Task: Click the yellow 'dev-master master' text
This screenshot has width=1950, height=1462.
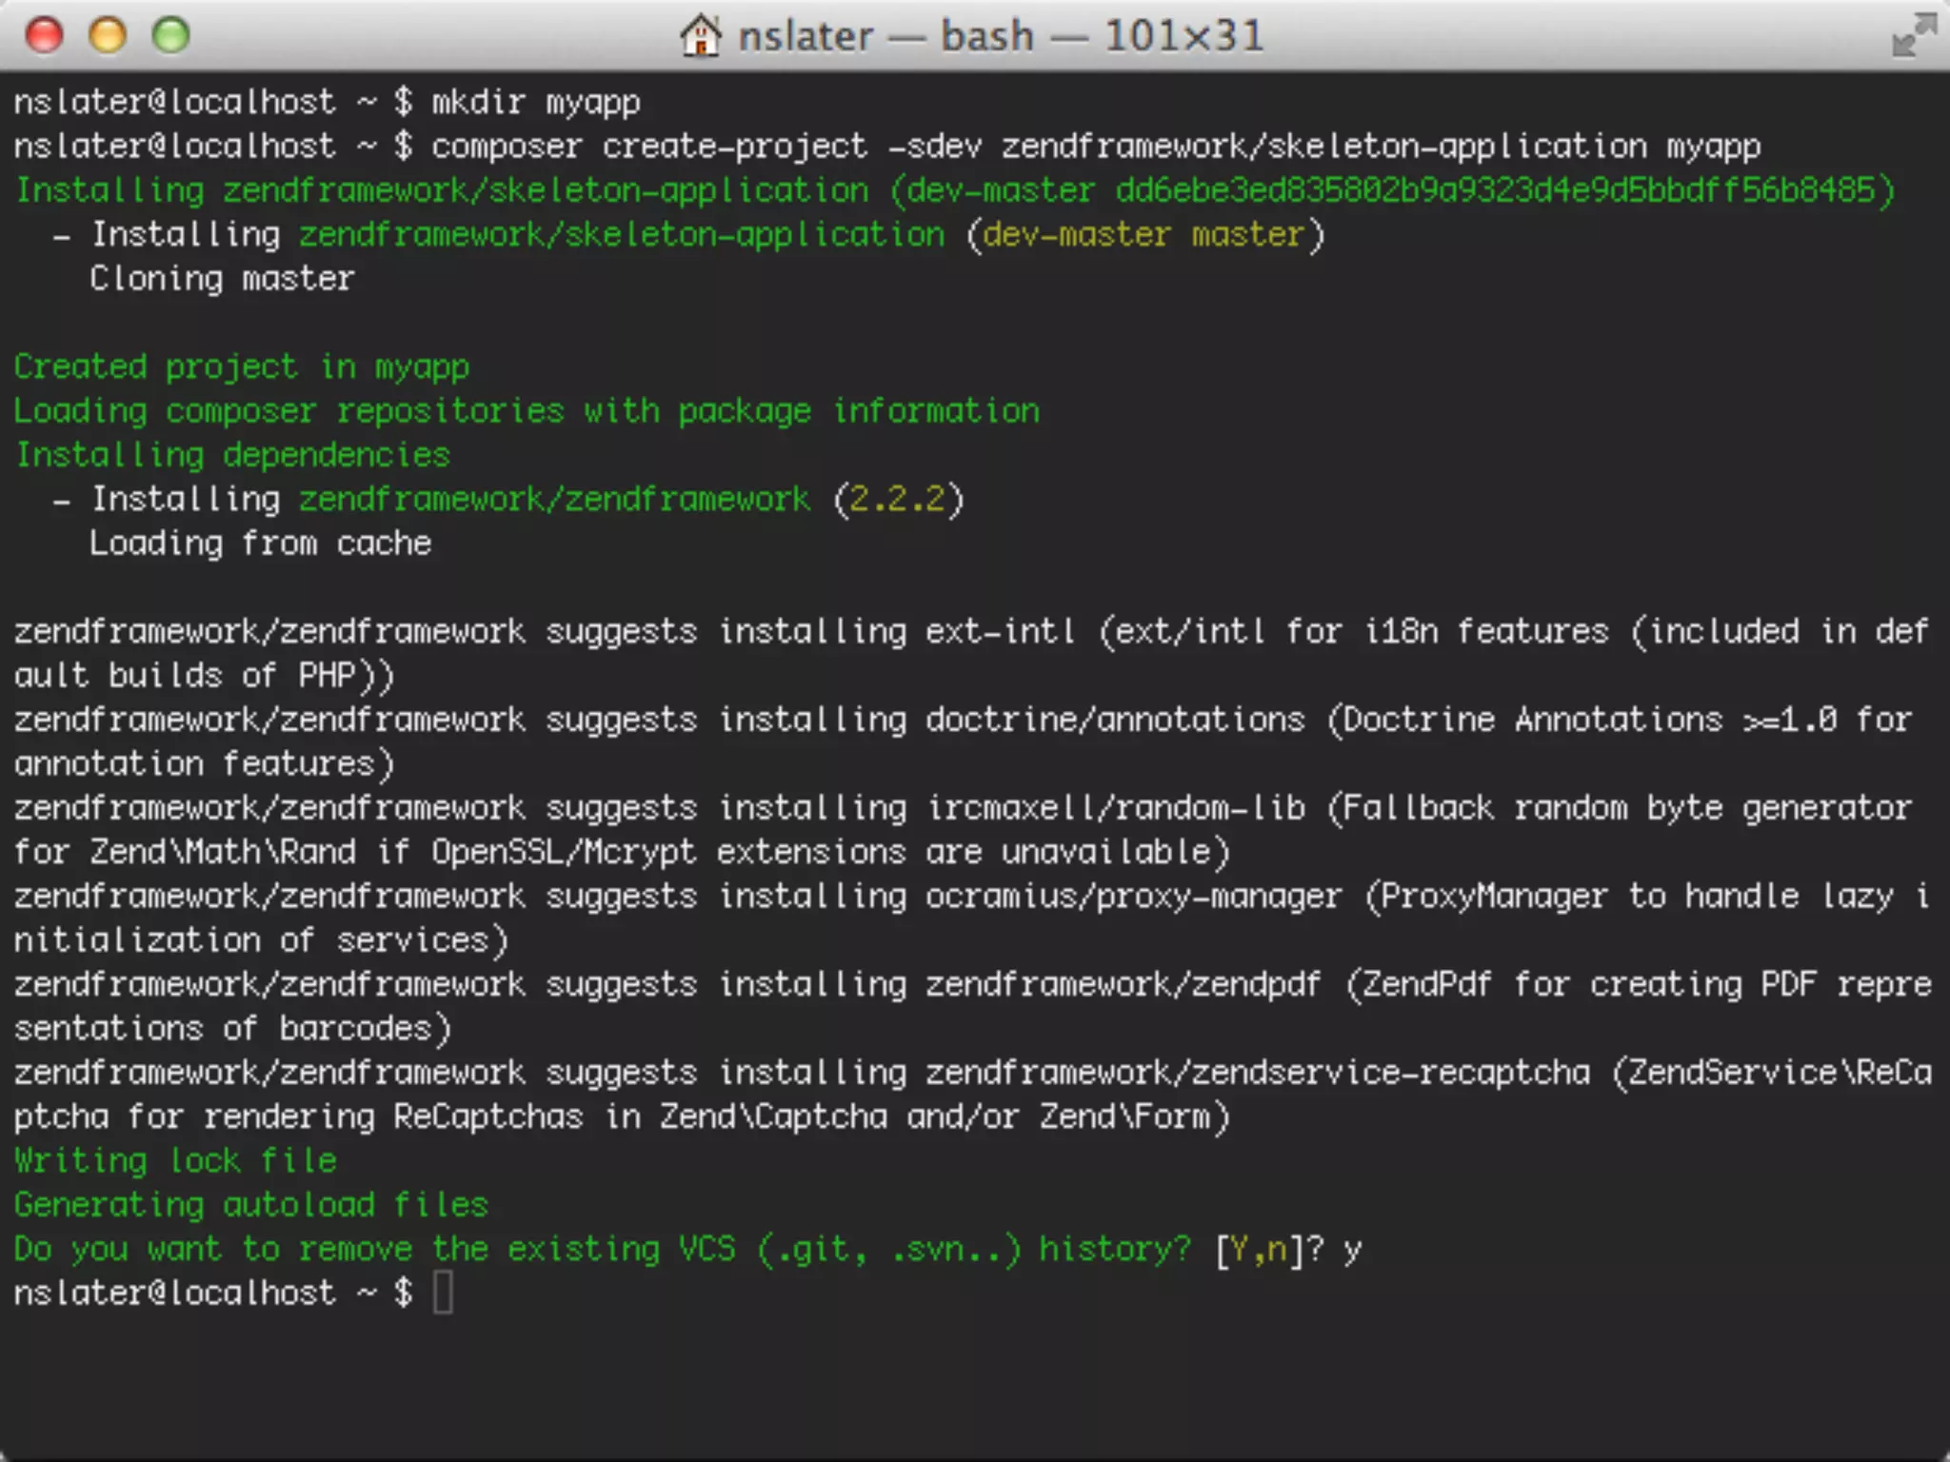Action: pos(1143,234)
